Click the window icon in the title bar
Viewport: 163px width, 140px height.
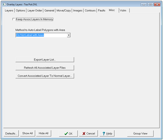4,4
